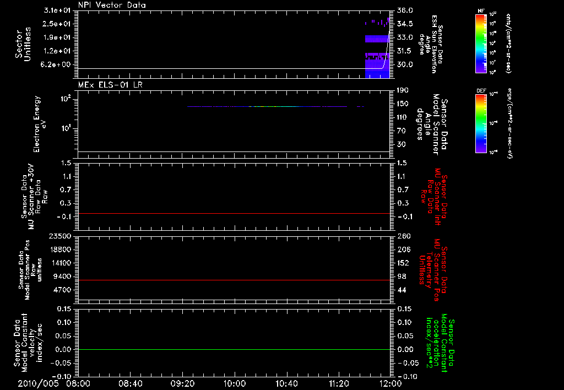
Task: Select the "ESH Sun Elevation Angle" axis title
Action: click(x=431, y=44)
